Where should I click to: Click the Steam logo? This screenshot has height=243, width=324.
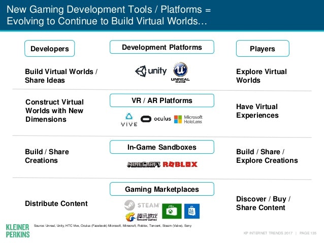coord(142,205)
